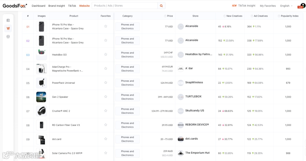This screenshot has height=161, width=306.
Task: Click help icon next to New Creatives
Action: coord(224,16)
